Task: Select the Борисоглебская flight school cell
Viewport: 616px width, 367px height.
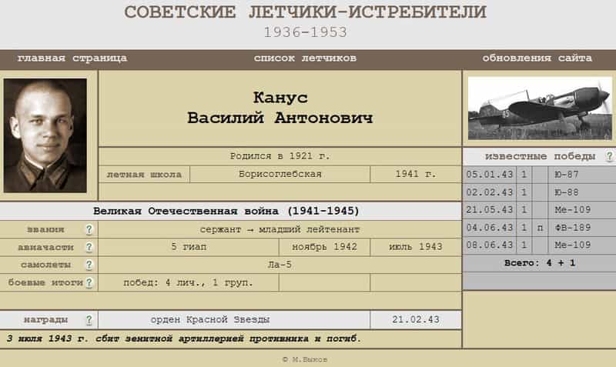Action: click(280, 174)
